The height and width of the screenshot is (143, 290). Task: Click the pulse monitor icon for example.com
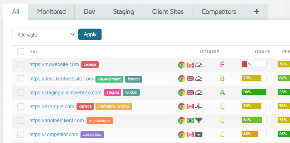(x=199, y=107)
